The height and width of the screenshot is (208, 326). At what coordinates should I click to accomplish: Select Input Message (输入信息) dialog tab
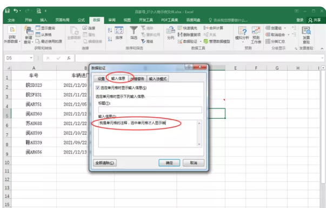[x=118, y=79]
